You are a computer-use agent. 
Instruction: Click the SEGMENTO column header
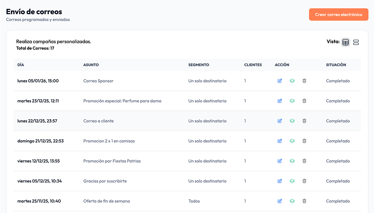pos(199,65)
